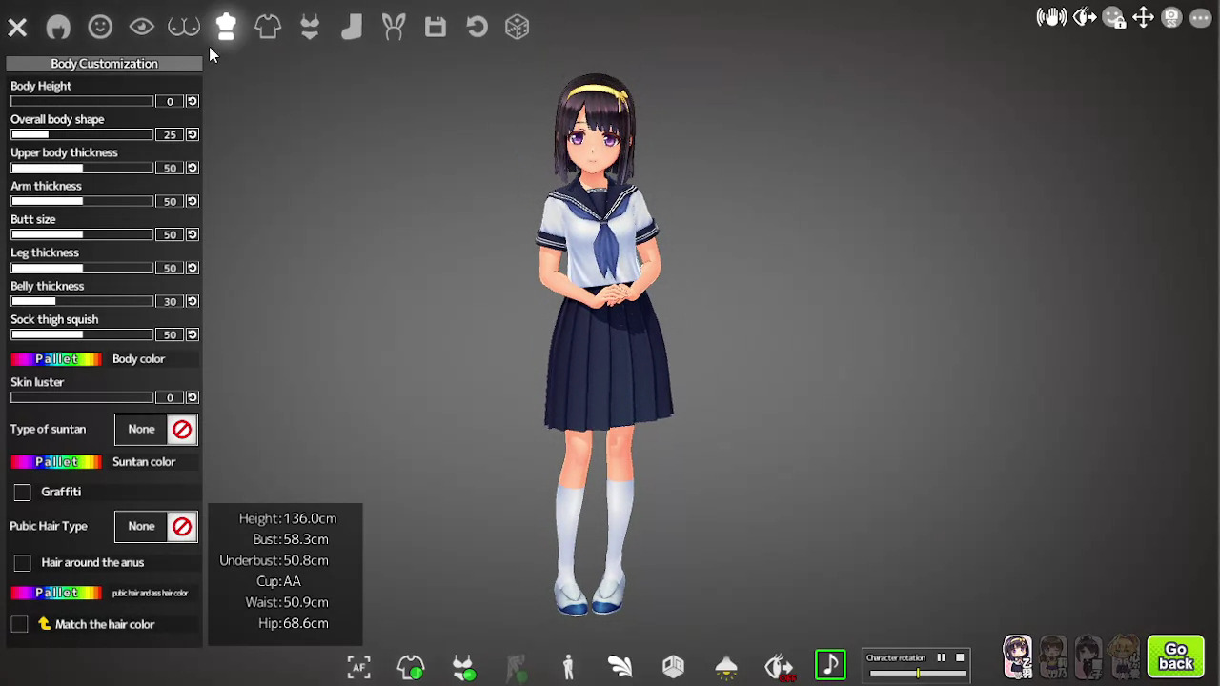Toggle the clothing visibility shirt icon

[x=411, y=667]
